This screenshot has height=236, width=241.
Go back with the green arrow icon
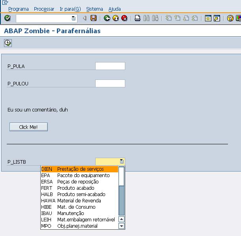[107, 18]
